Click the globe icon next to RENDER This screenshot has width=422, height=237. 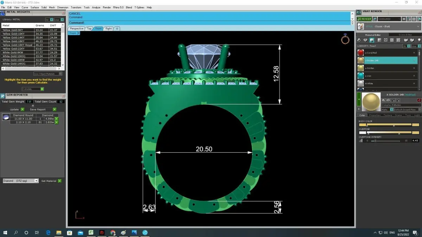pyautogui.click(x=375, y=19)
